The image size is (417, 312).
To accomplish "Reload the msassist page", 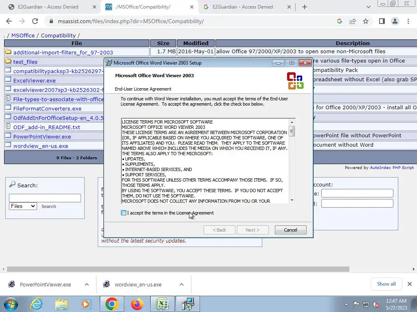I will [x=35, y=21].
